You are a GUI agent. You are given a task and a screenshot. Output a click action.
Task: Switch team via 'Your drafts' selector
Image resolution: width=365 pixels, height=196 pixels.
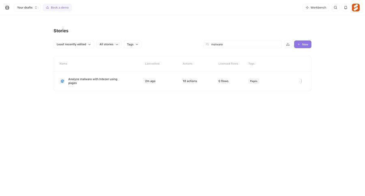point(27,7)
